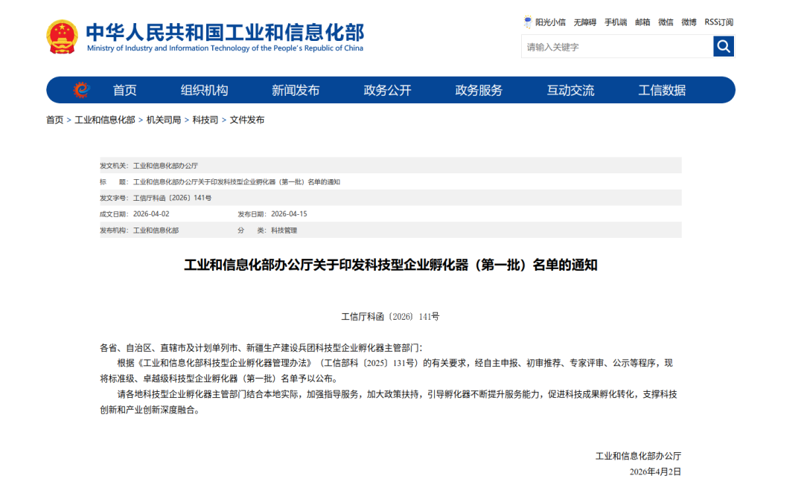Switch to the 手机端 mobile version
The width and height of the screenshot is (804, 493).
pos(616,22)
